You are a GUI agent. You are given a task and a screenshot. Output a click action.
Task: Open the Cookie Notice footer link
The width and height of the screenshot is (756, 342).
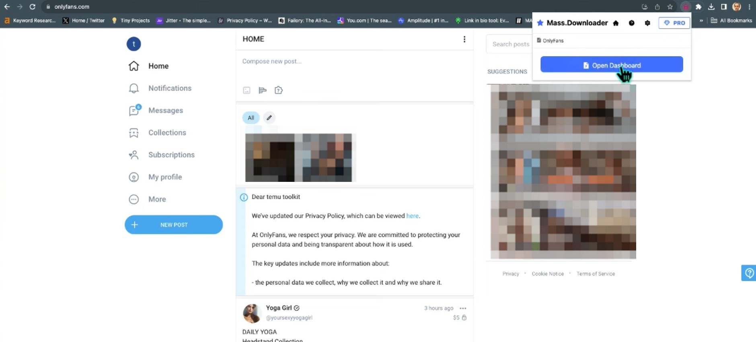point(548,274)
